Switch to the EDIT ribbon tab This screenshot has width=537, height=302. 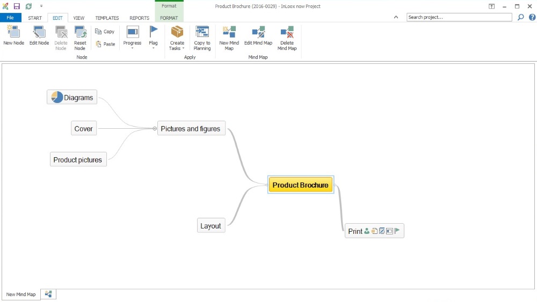[57, 18]
